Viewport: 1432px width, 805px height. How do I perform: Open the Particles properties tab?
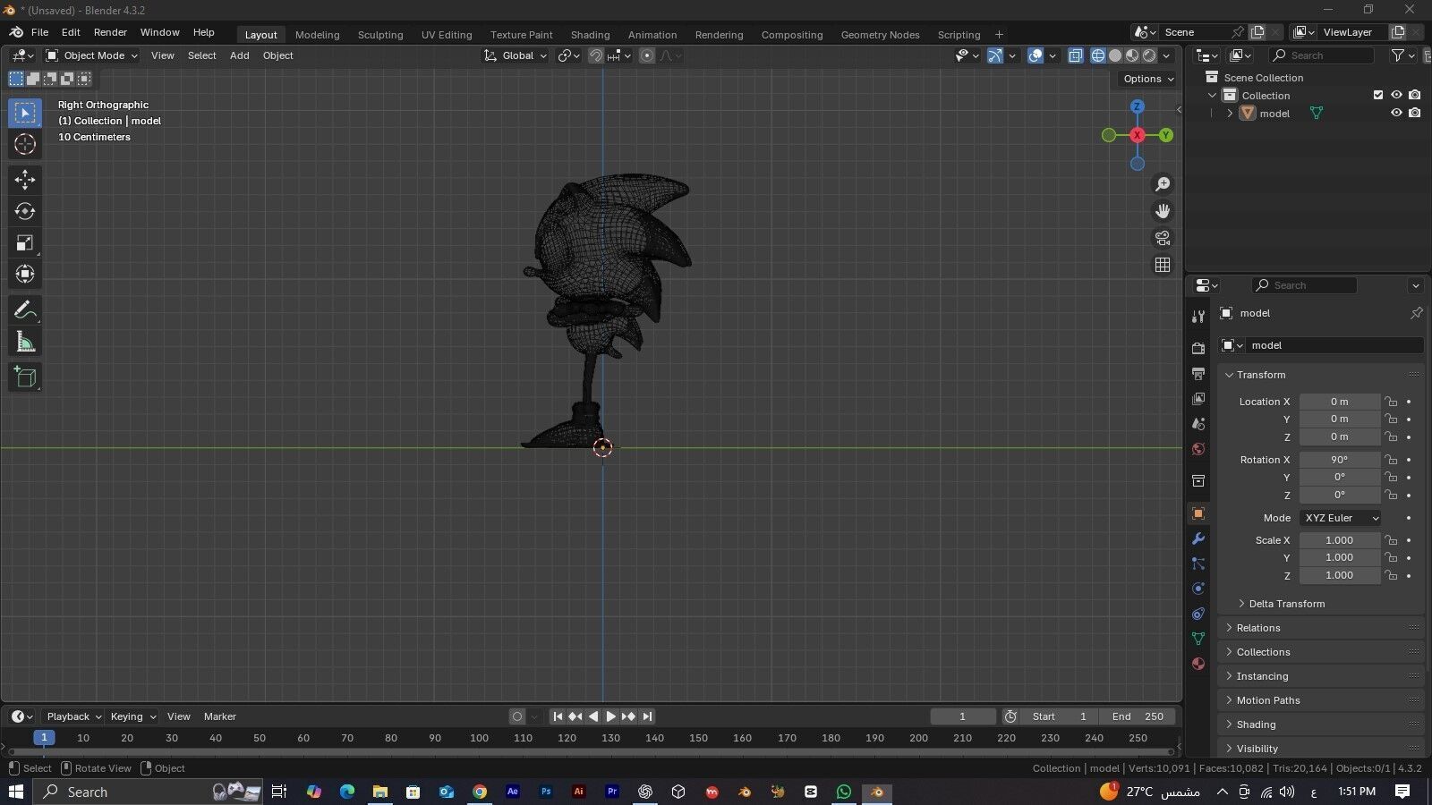click(1198, 563)
